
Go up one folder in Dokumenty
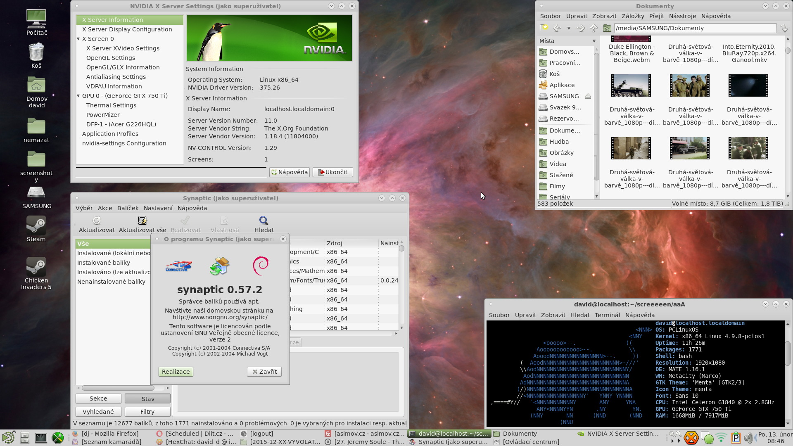pyautogui.click(x=594, y=28)
